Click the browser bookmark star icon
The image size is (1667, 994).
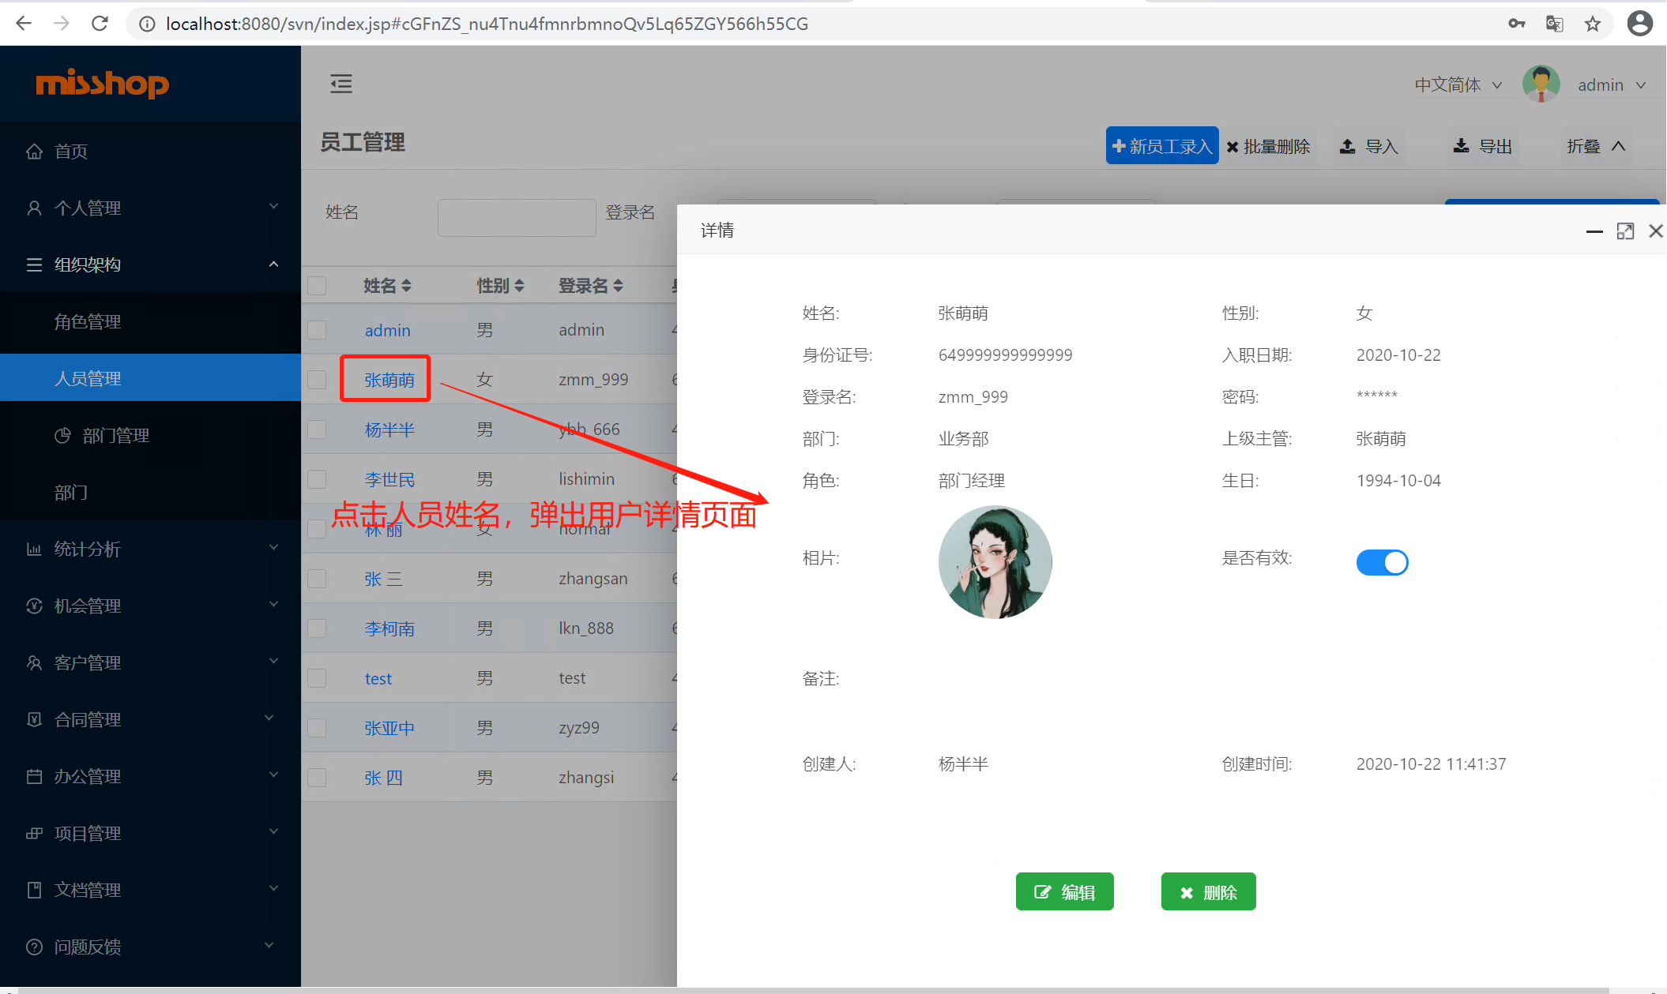[x=1593, y=24]
